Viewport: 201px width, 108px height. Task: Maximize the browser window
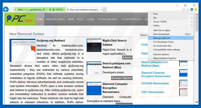[x=185, y=5]
